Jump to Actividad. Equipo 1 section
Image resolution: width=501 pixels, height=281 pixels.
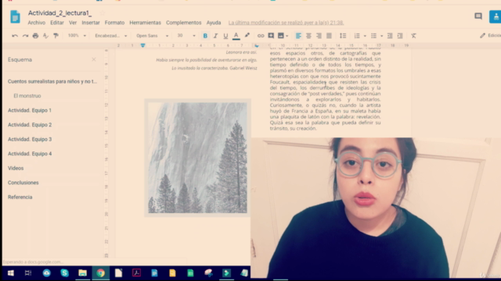30,110
